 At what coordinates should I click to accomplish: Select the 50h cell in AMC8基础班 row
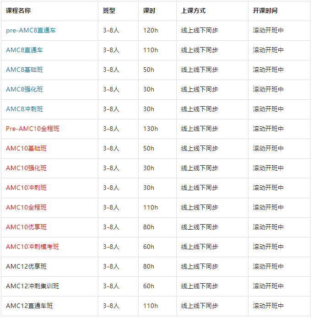pyautogui.click(x=157, y=70)
